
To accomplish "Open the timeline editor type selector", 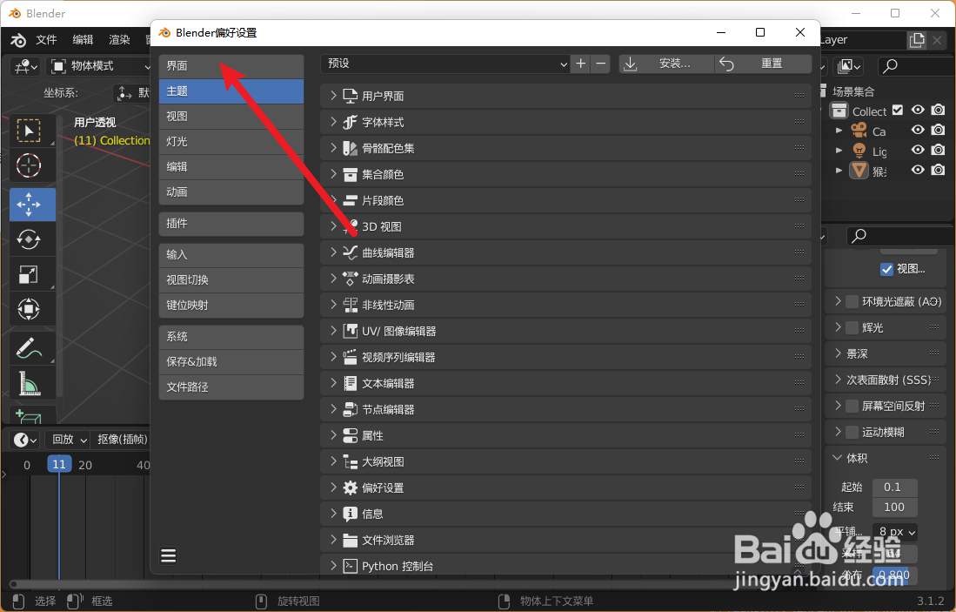I will click(x=25, y=440).
